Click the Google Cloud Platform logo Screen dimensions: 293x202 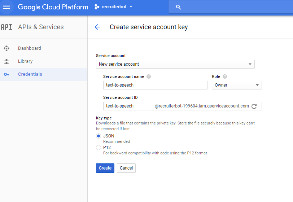pos(53,7)
